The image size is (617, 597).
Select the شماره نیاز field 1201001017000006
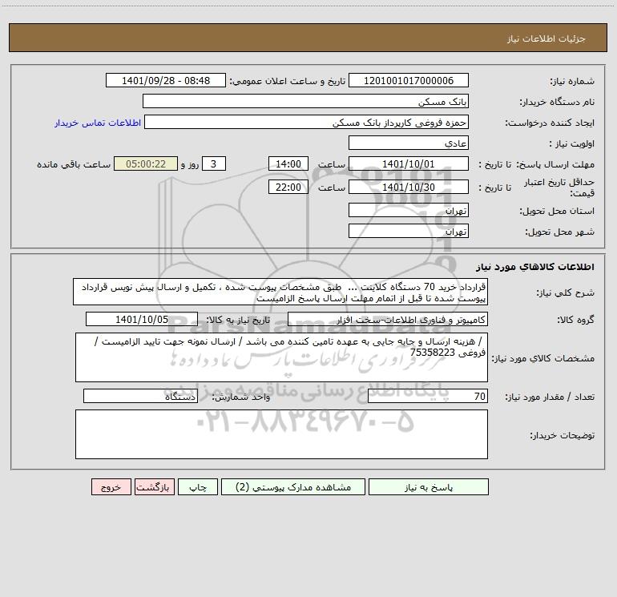click(409, 80)
